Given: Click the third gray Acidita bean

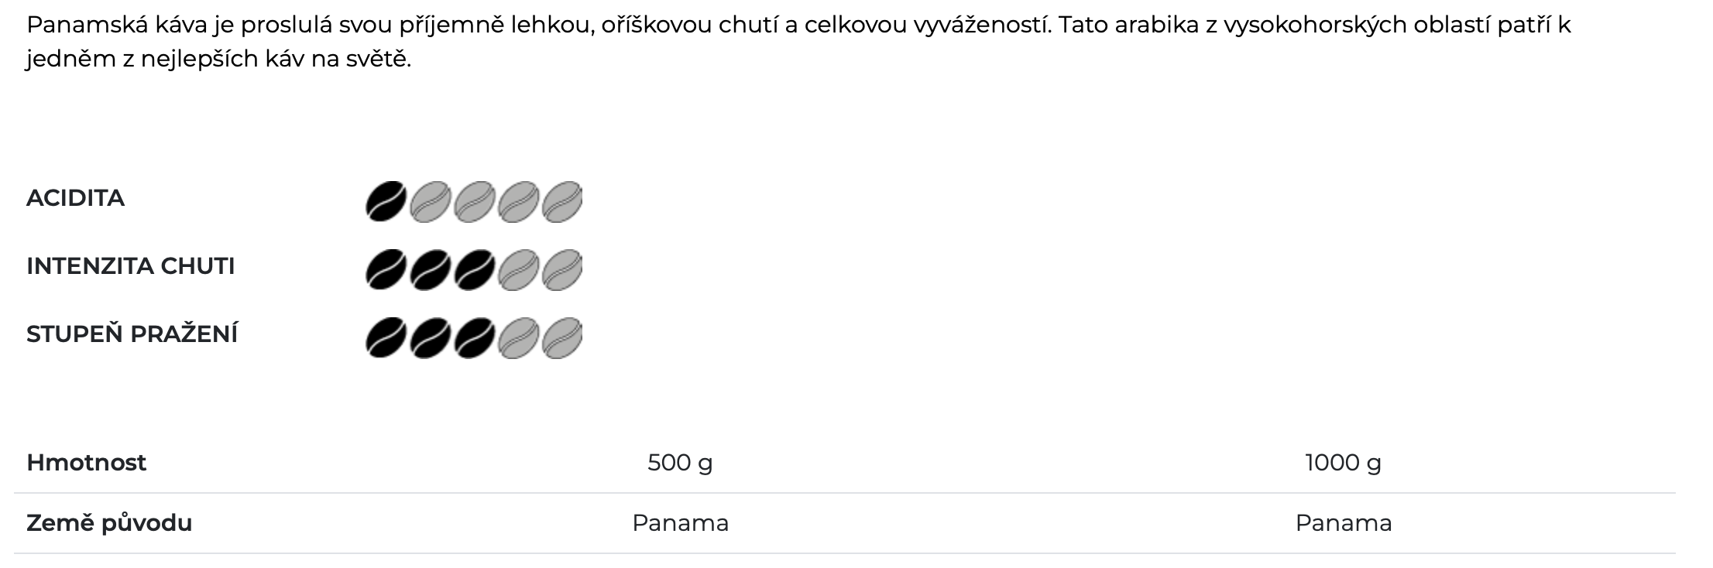Looking at the screenshot, I should [474, 201].
